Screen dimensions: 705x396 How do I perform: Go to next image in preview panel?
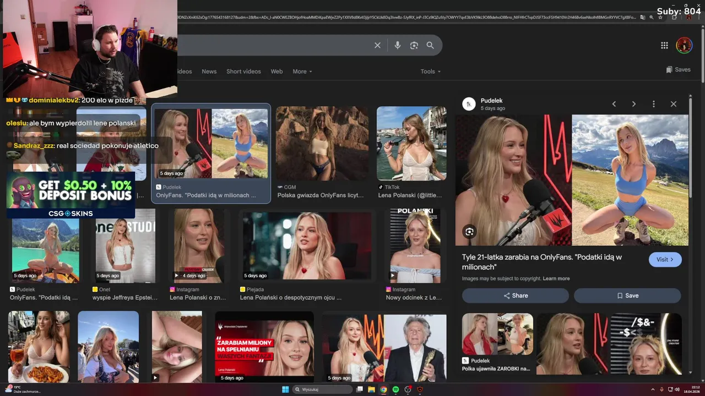[x=633, y=104]
